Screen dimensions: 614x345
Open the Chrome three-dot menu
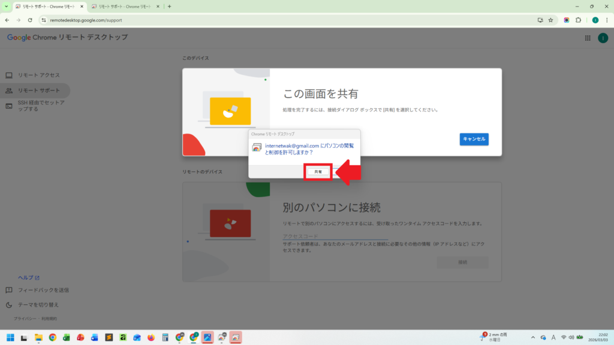click(607, 20)
